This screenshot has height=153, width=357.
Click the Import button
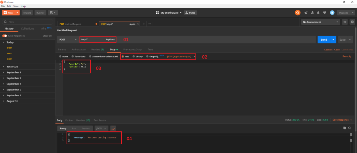[x=27, y=13]
